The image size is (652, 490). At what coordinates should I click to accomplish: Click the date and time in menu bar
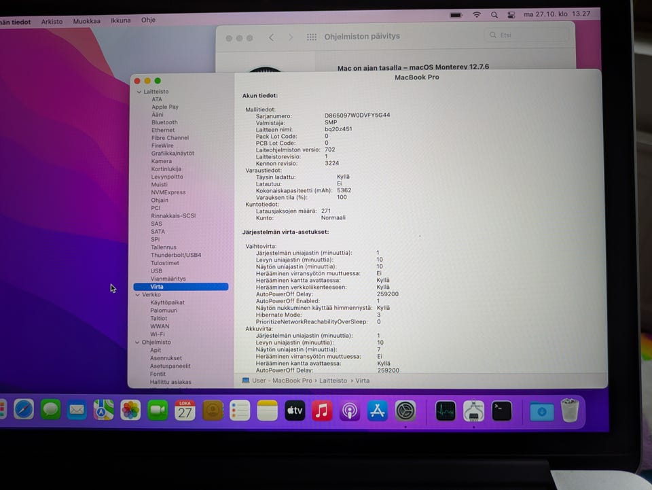(557, 14)
